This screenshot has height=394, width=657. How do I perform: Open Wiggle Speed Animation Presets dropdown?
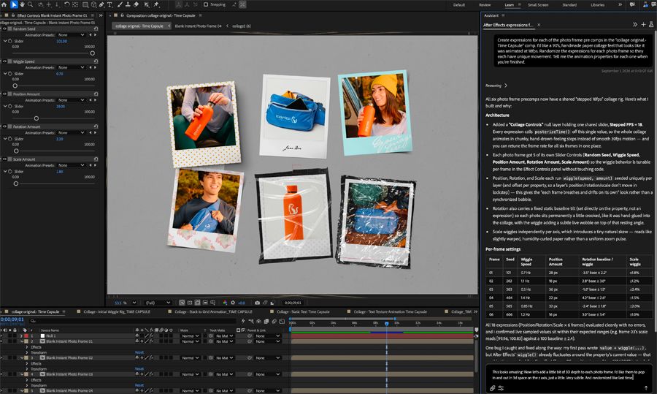coord(70,67)
